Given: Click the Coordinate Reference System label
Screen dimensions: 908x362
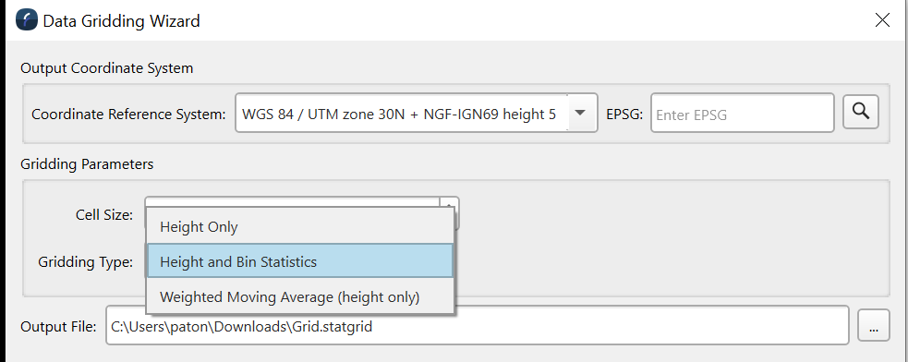Looking at the screenshot, I should coord(128,115).
